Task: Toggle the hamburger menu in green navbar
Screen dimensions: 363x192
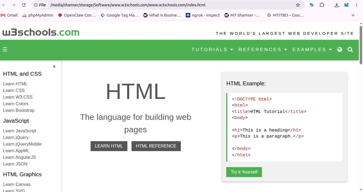Action: [x=5, y=50]
